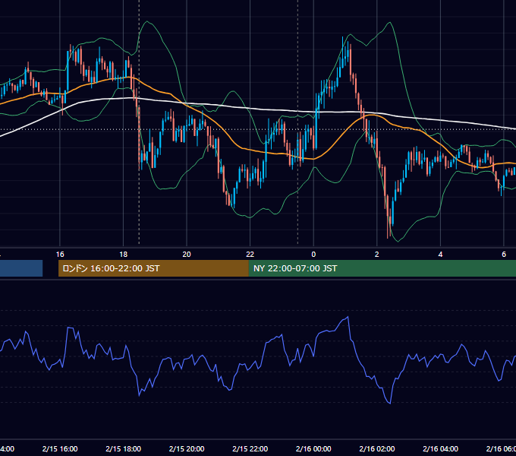Click the London 16:00-22:00 JST session bar
The width and height of the screenshot is (516, 456).
click(153, 268)
